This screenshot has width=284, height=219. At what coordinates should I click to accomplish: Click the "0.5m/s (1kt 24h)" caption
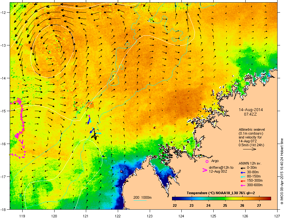251,145
